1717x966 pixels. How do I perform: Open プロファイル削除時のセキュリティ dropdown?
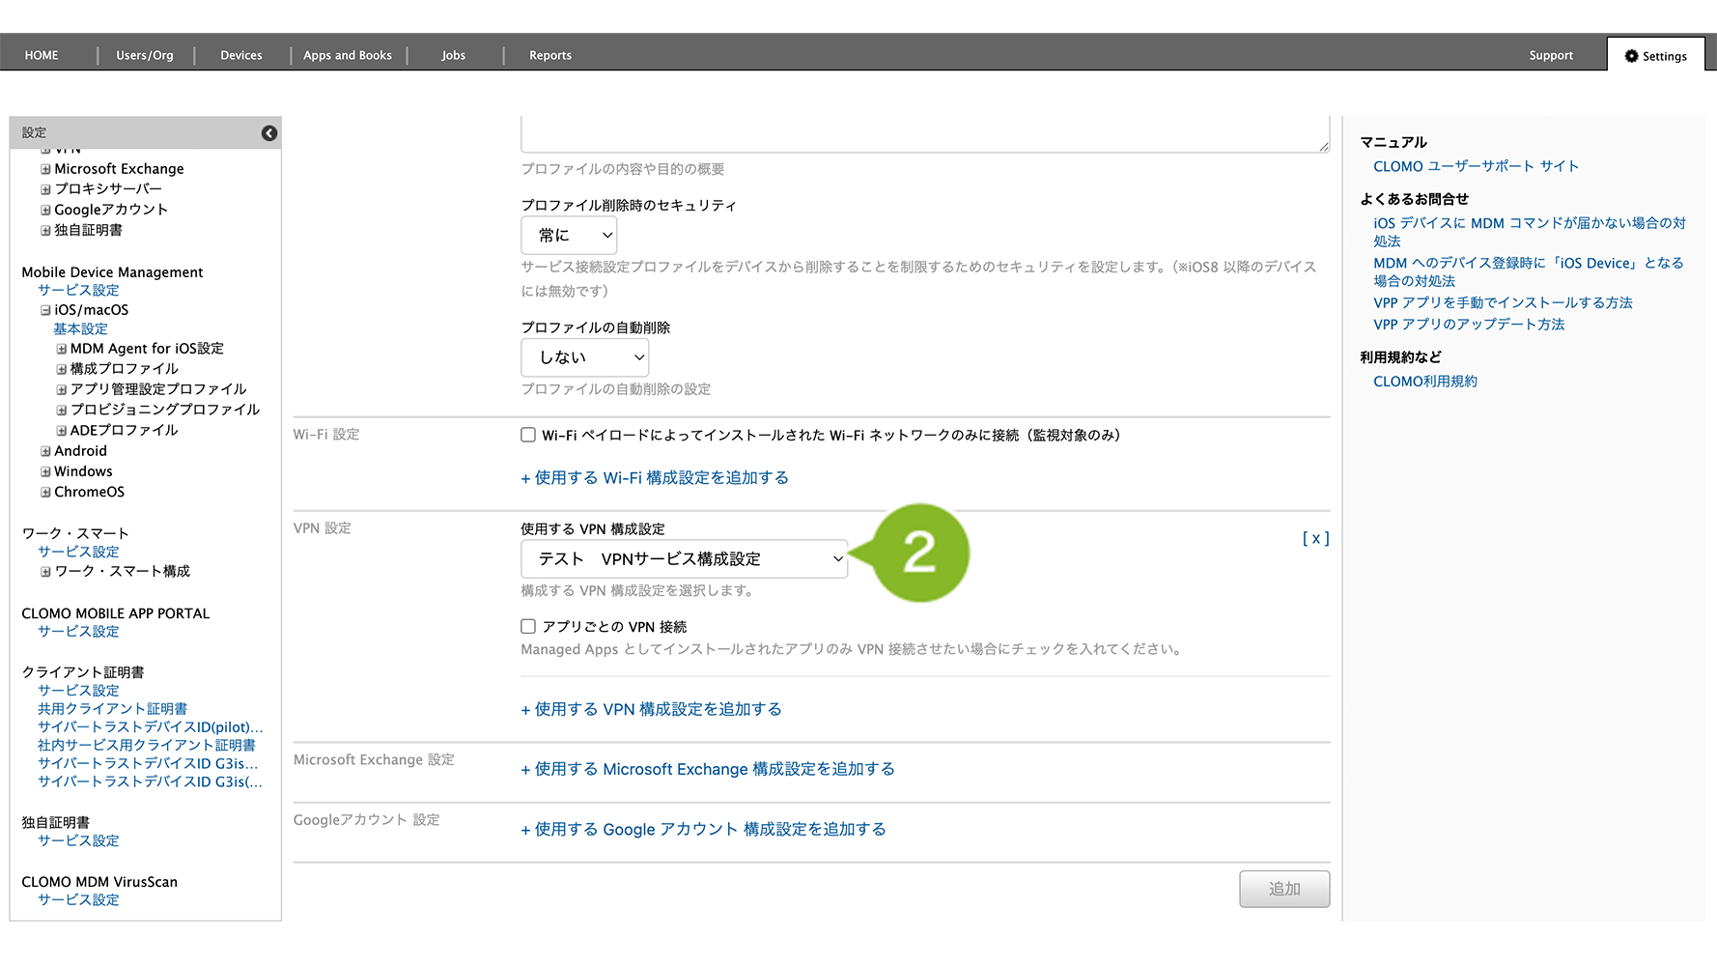click(569, 236)
